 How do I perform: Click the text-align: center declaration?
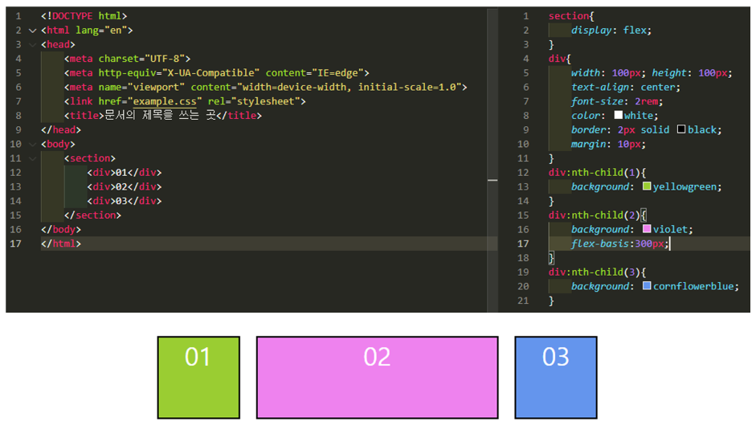626,88
